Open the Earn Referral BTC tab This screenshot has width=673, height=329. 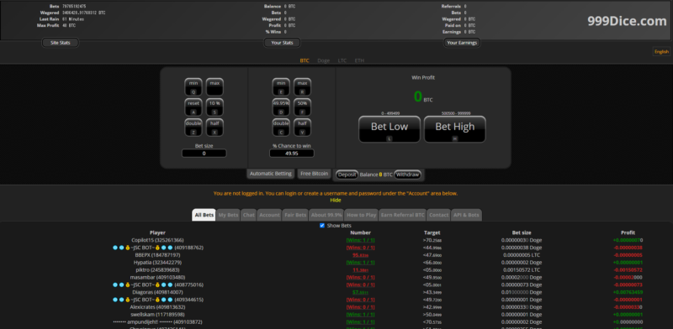pyautogui.click(x=403, y=215)
